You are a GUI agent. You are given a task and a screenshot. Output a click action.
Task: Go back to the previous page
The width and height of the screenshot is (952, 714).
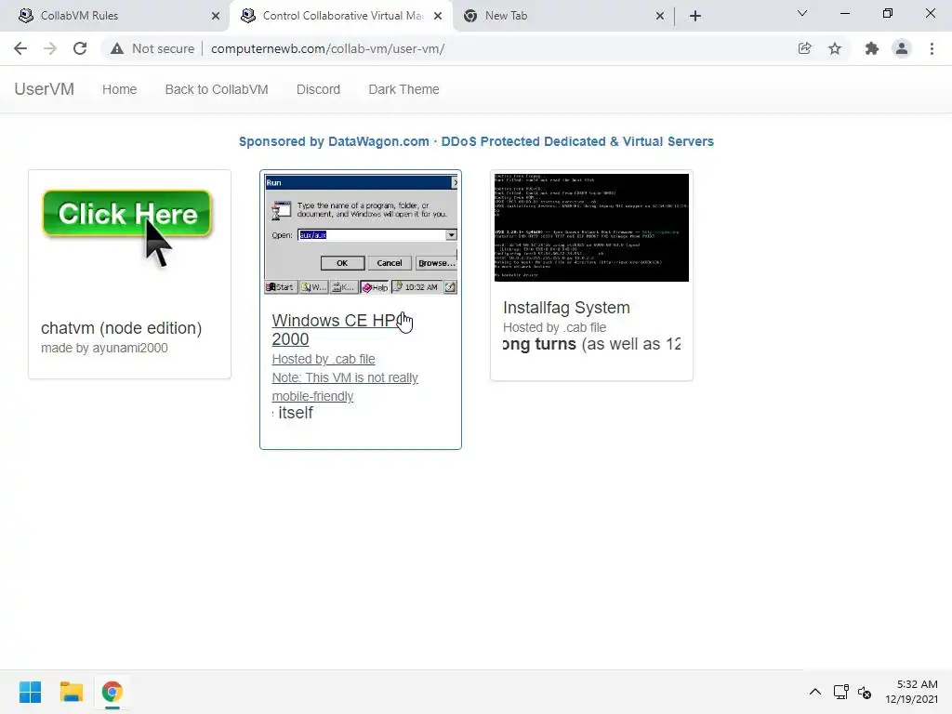[x=20, y=48]
